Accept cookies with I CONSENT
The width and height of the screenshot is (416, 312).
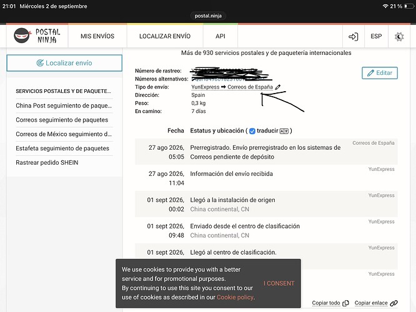(x=279, y=283)
